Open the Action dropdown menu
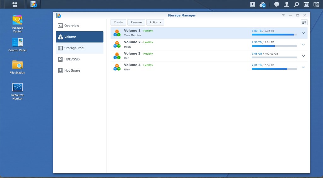 point(155,22)
